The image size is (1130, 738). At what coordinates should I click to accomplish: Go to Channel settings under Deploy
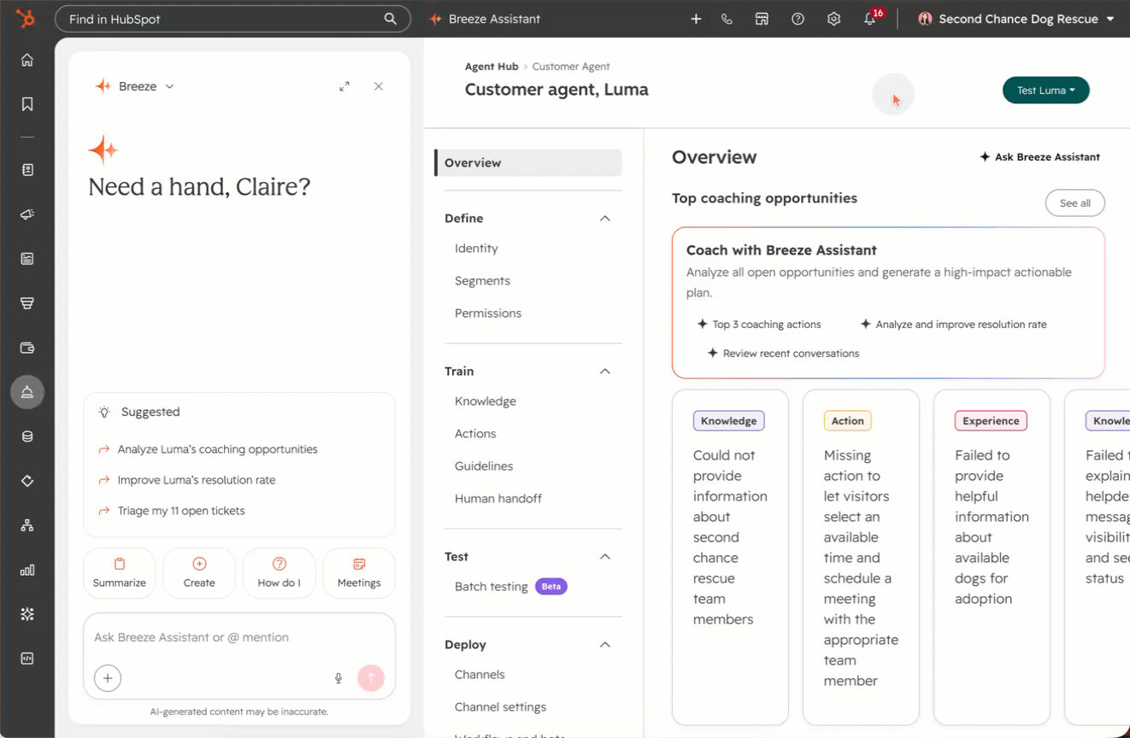(500, 707)
